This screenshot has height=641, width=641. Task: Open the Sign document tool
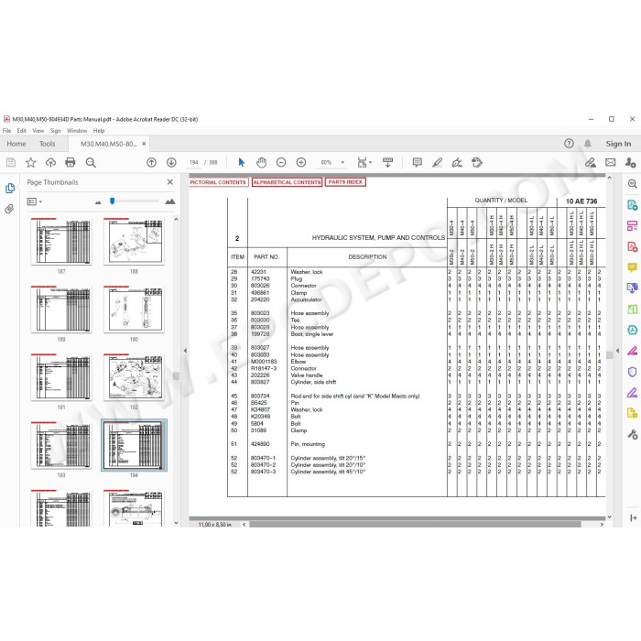tap(457, 163)
